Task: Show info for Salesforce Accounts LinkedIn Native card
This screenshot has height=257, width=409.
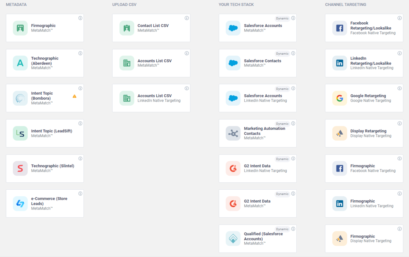Action: (293, 88)
